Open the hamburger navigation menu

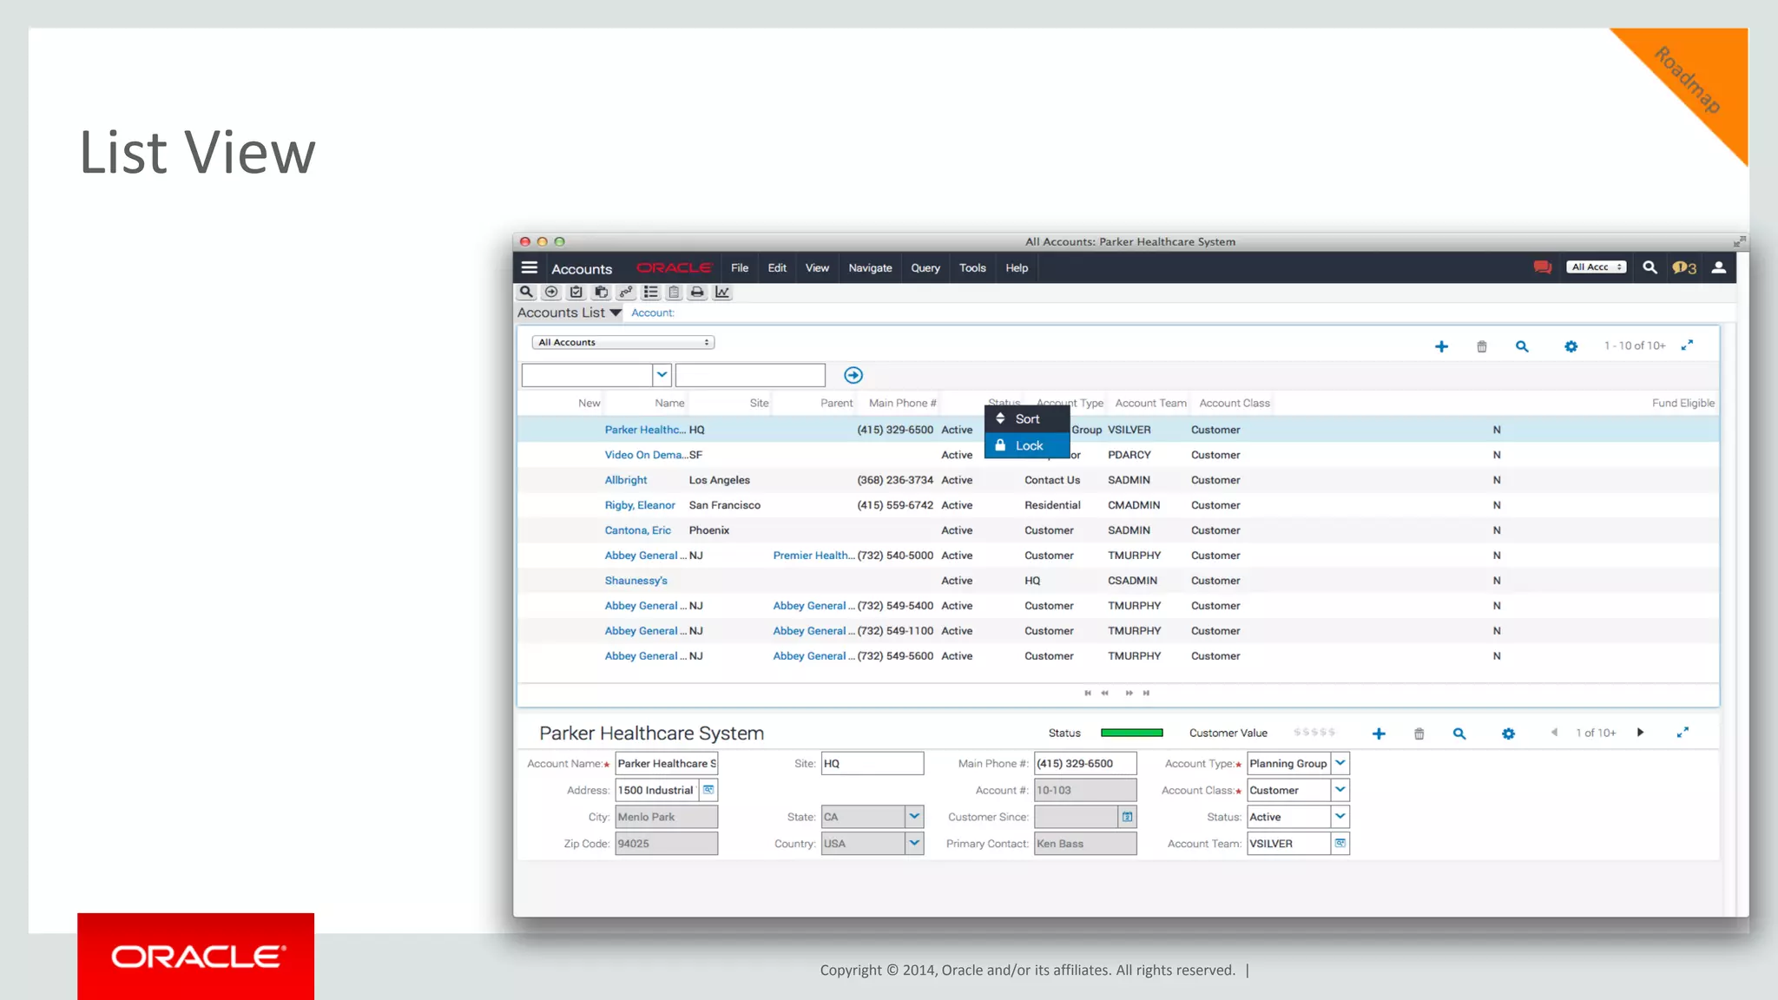pos(530,267)
